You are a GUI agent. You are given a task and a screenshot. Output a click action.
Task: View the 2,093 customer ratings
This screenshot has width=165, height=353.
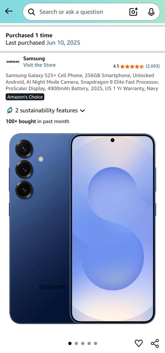tap(153, 66)
